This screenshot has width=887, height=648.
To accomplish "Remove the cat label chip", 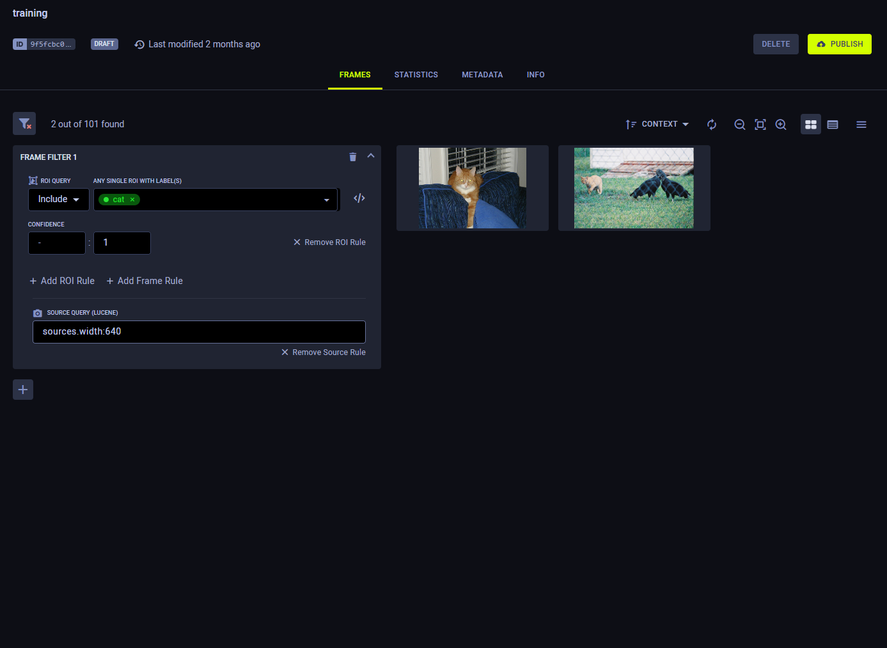I will 132,200.
